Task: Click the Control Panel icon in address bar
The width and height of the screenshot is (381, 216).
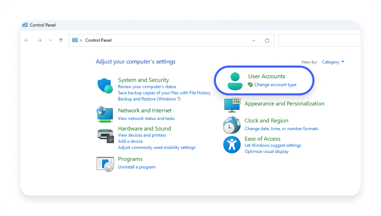Action: coord(75,40)
